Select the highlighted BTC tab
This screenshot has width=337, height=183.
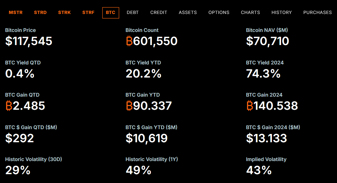coord(111,12)
